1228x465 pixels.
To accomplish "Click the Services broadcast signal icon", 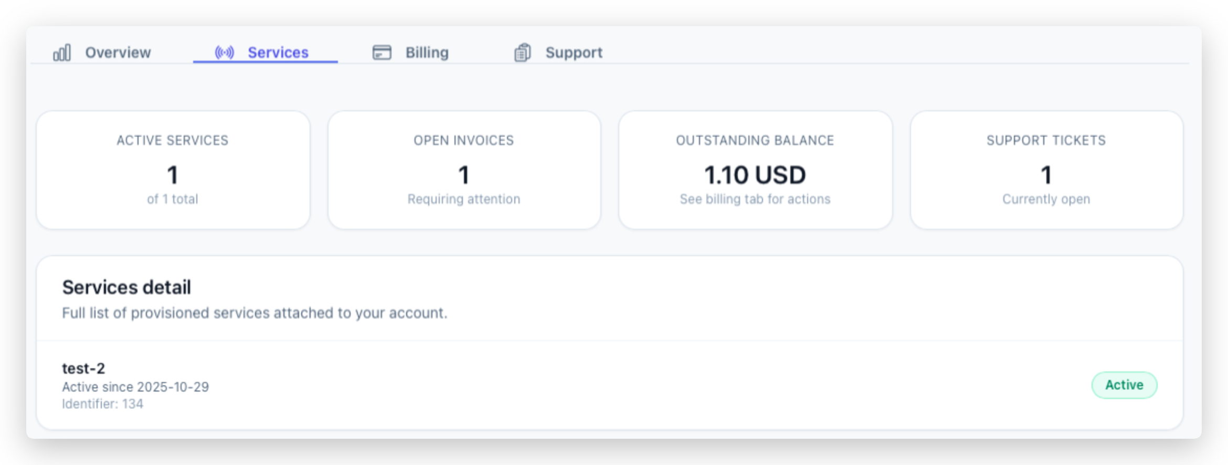I will [225, 52].
